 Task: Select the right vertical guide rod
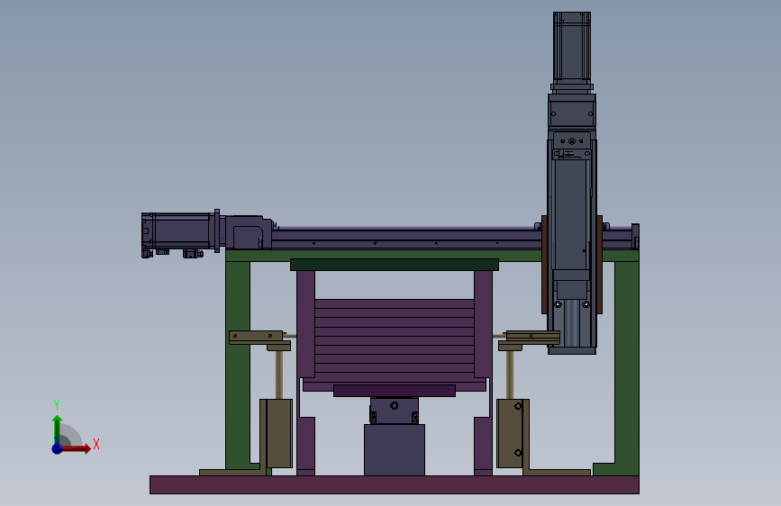pos(510,375)
